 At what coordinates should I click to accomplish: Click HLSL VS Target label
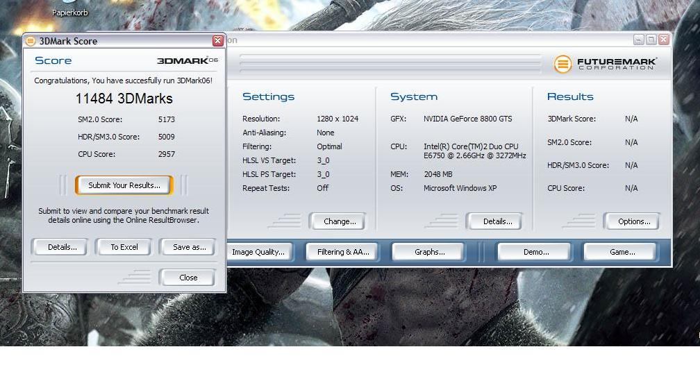tap(269, 160)
